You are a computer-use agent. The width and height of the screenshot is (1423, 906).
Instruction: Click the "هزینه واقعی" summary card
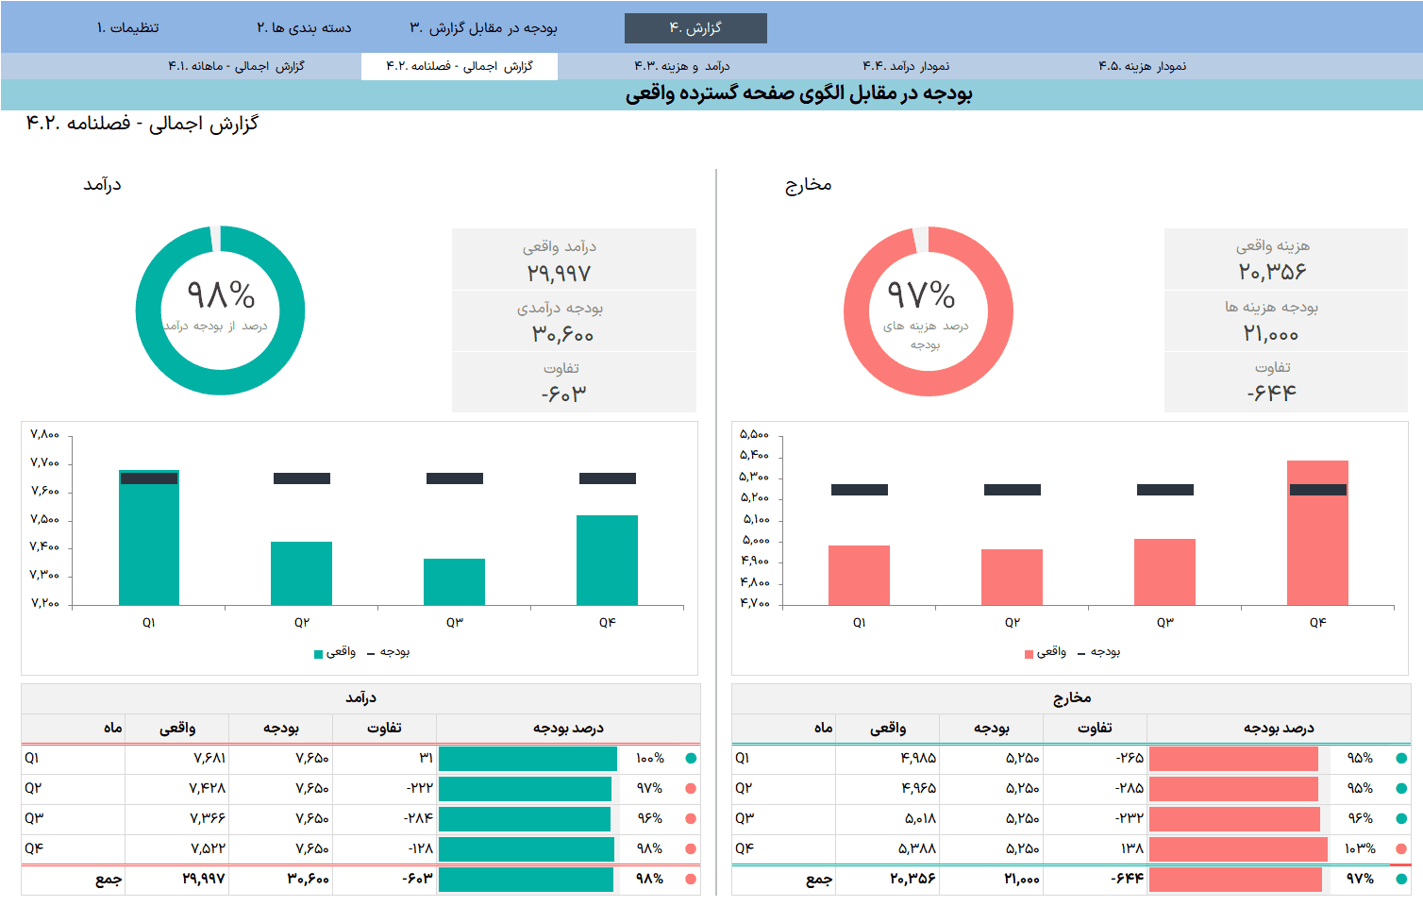(x=1286, y=259)
